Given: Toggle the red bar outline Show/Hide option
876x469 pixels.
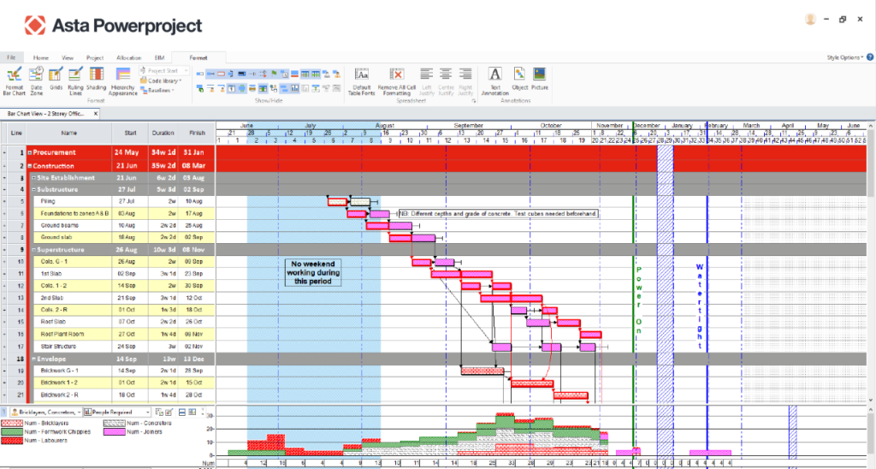Looking at the screenshot, I should [222, 74].
